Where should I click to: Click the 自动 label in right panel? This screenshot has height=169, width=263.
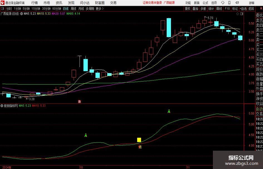click(259, 109)
